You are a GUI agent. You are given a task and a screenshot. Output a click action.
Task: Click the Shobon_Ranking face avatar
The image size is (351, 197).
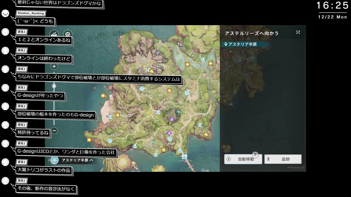(x=5, y=13)
